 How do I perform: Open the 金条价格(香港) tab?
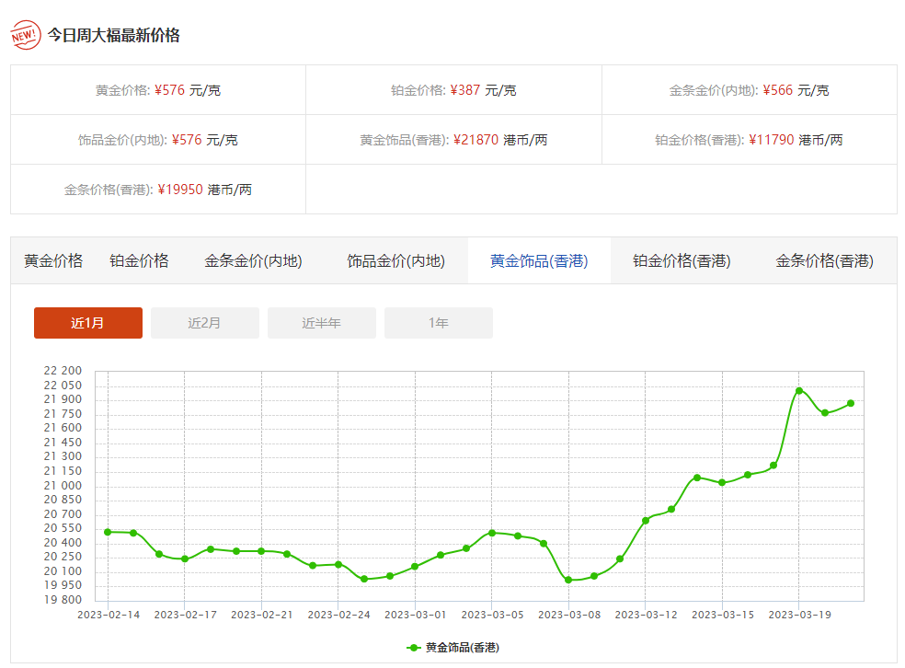[824, 260]
